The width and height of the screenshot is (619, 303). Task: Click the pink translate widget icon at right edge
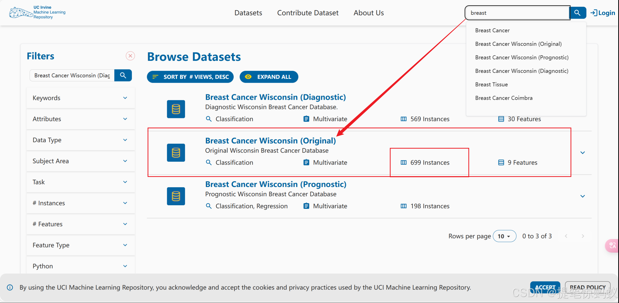pos(612,246)
